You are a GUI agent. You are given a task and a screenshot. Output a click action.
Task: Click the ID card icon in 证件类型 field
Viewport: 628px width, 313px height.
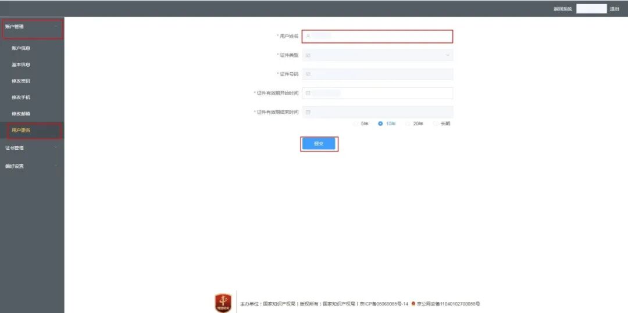[x=308, y=55]
